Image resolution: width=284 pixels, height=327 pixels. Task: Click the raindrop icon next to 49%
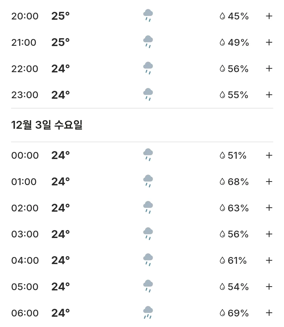(222, 42)
